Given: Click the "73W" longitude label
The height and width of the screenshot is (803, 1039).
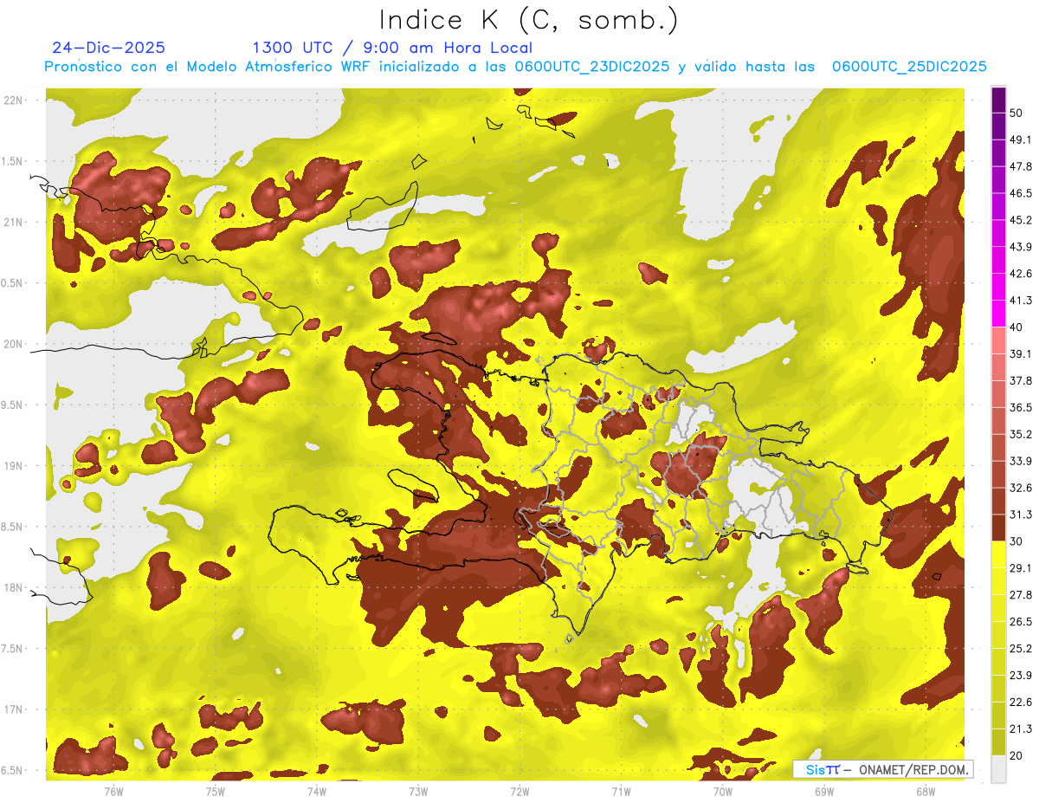Looking at the screenshot, I should 418,791.
